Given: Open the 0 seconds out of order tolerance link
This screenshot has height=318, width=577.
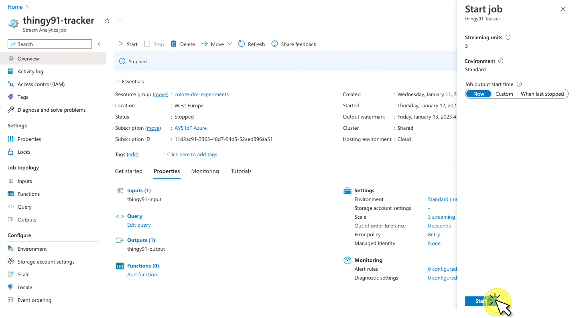Looking at the screenshot, I should [439, 226].
